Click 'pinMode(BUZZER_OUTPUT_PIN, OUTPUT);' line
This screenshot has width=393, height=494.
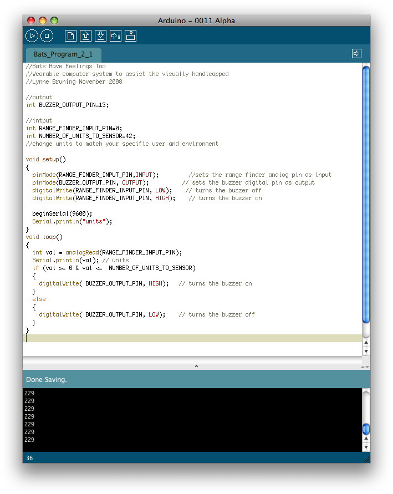pos(90,183)
